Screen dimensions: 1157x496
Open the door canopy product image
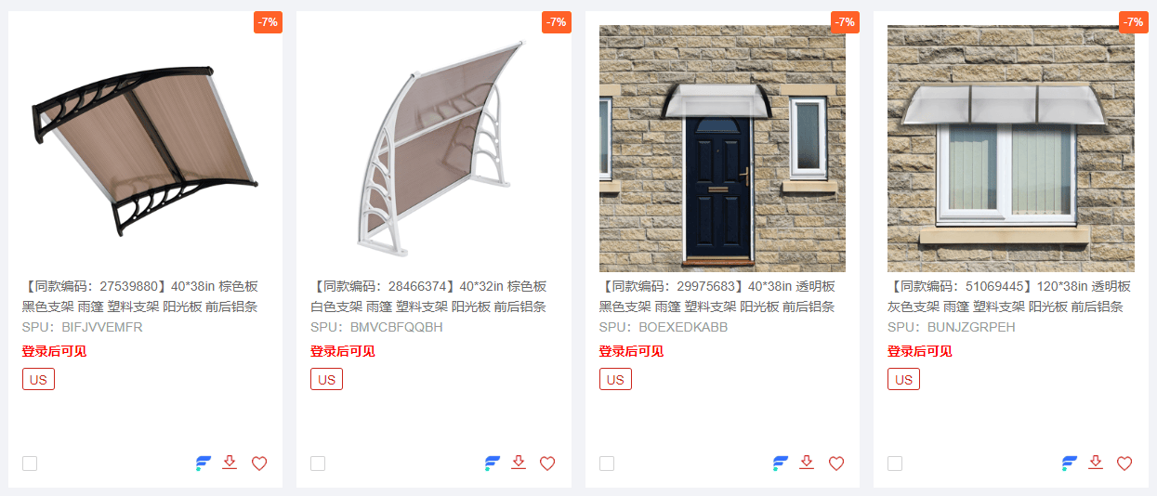[722, 149]
